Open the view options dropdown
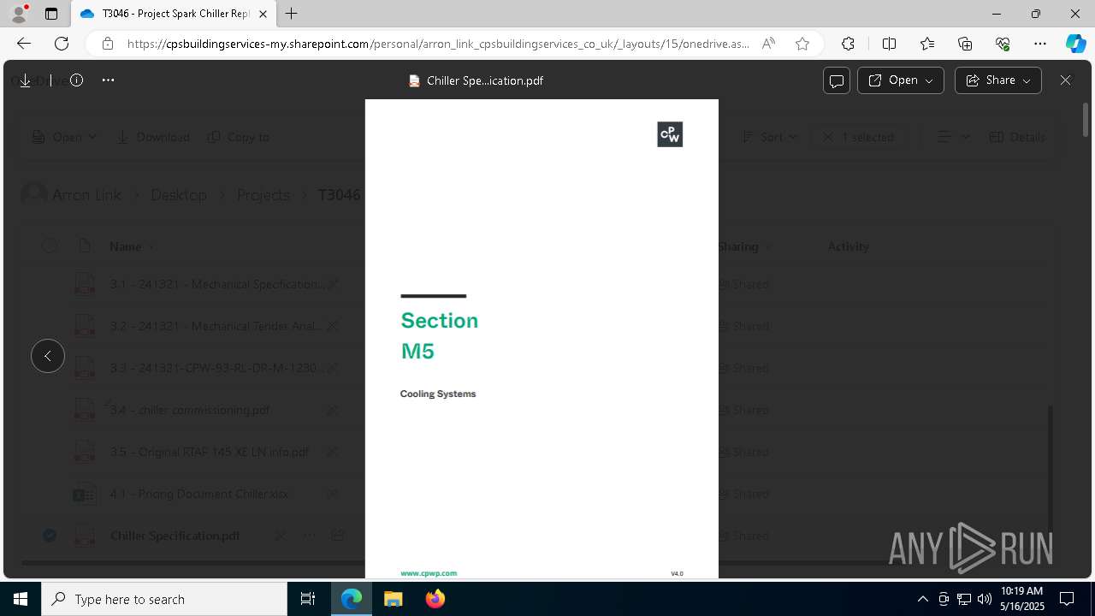Image resolution: width=1095 pixels, height=616 pixels. (953, 137)
